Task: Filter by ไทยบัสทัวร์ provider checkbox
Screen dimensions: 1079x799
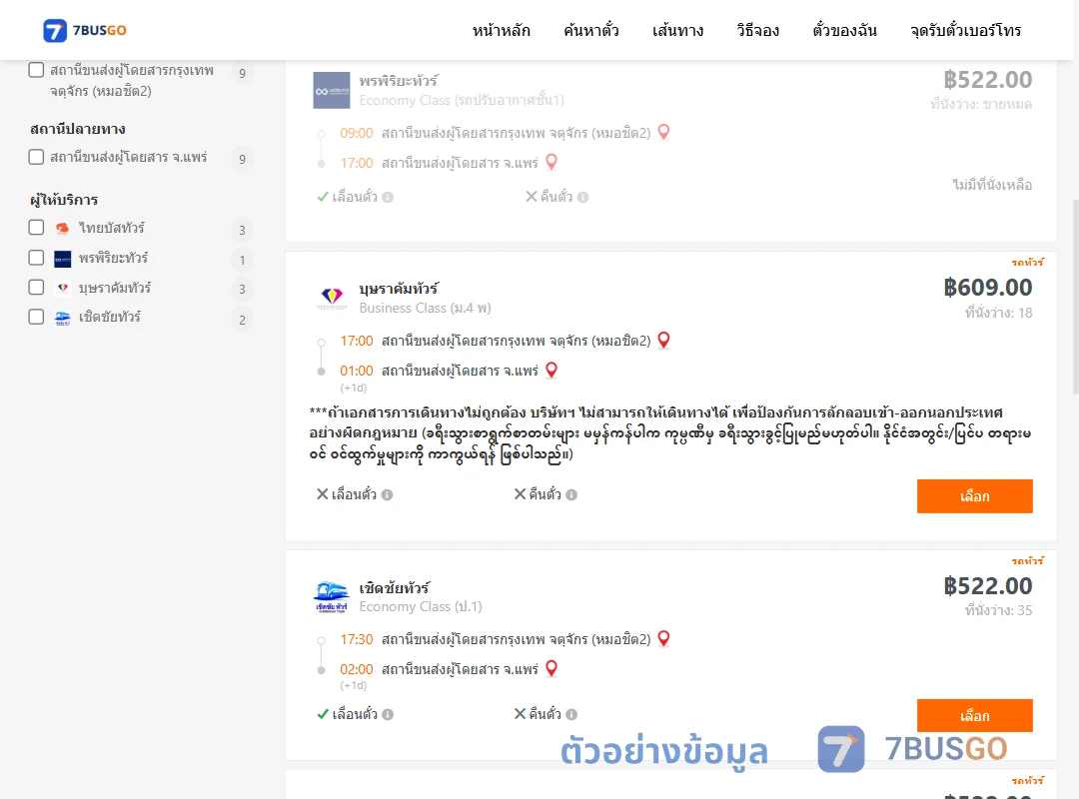Action: click(37, 227)
